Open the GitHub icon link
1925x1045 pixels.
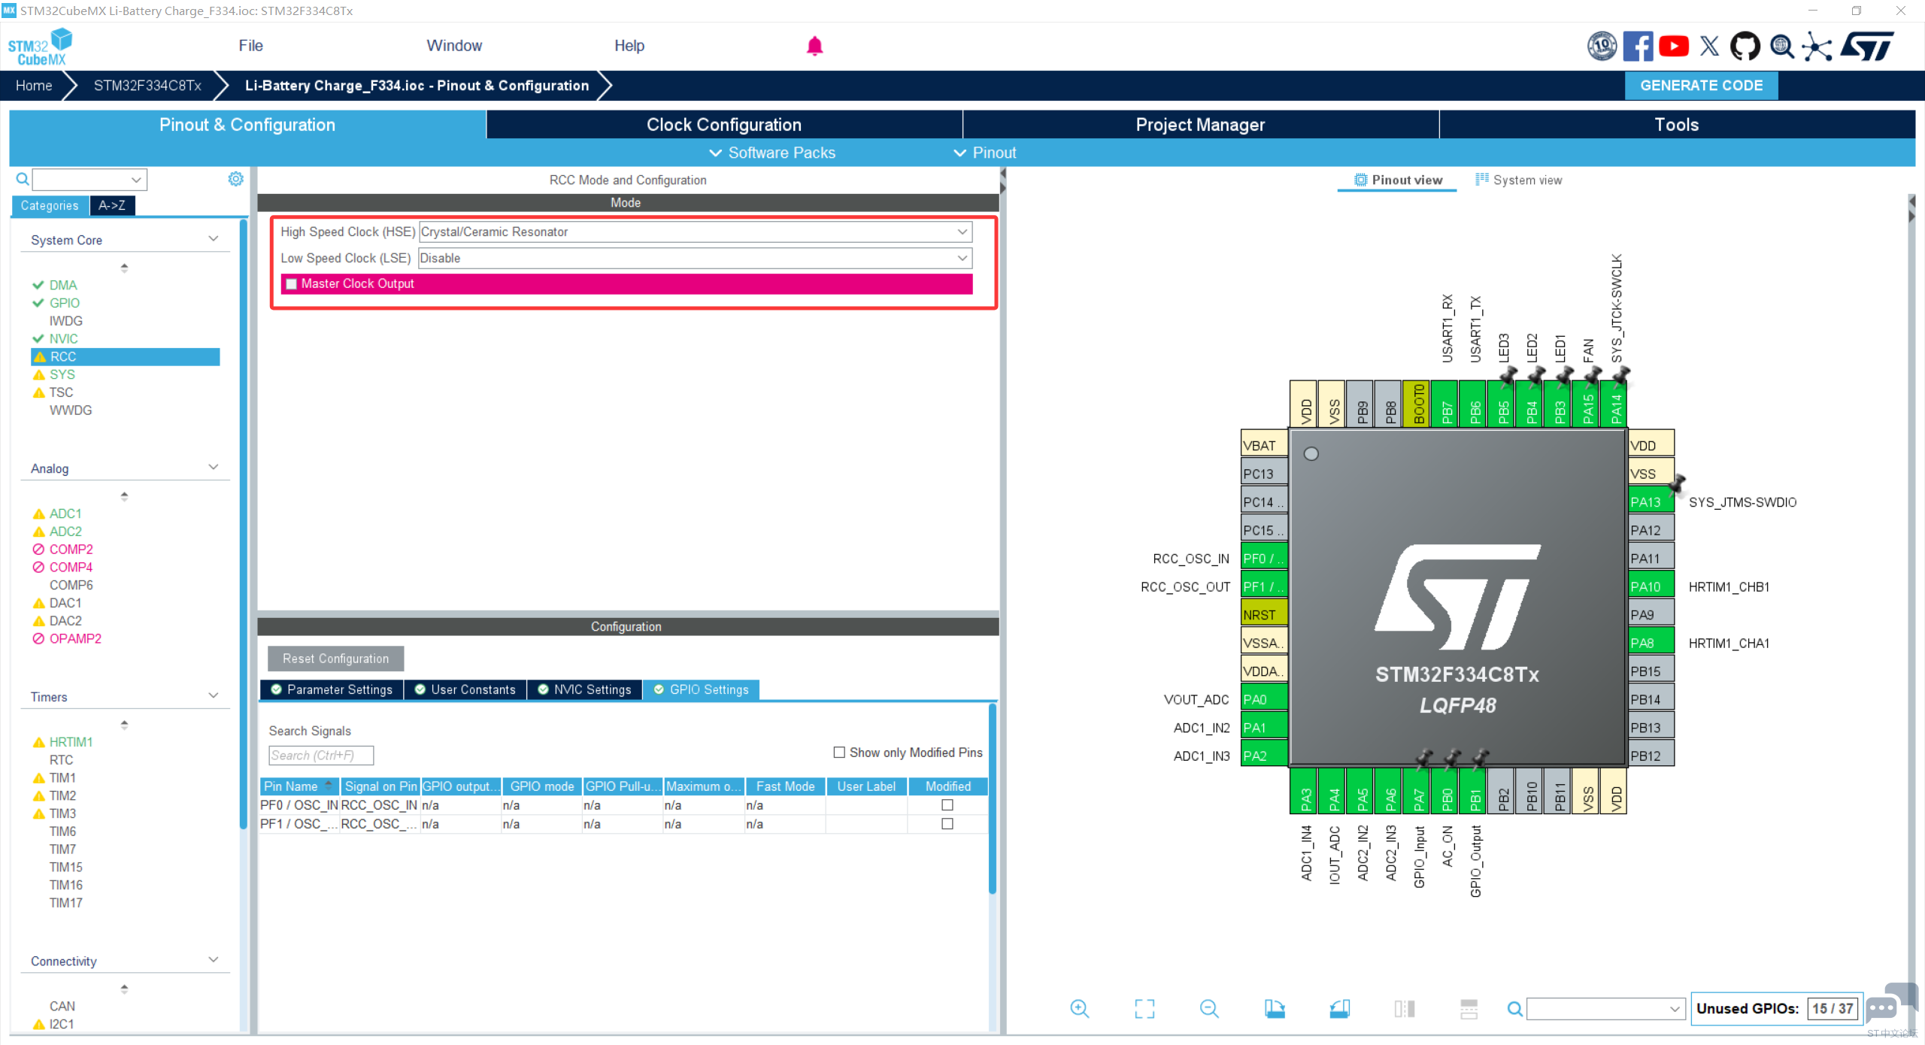point(1745,46)
